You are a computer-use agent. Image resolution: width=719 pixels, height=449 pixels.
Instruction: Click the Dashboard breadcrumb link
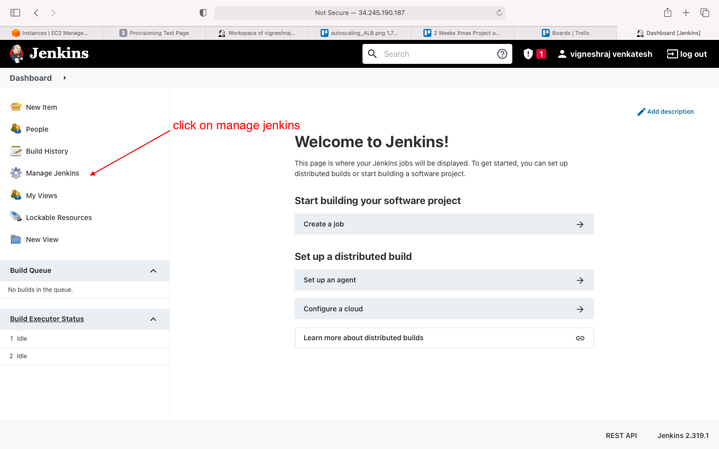point(30,78)
